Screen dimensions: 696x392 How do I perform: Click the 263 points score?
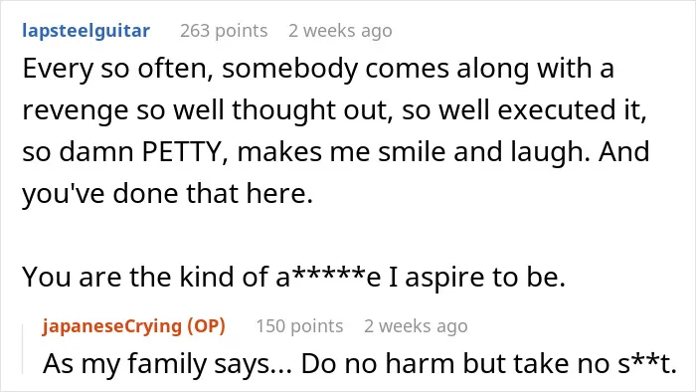[224, 31]
